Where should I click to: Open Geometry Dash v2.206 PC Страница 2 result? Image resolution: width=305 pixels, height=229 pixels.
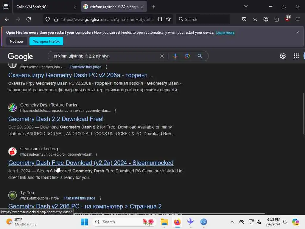click(85, 206)
